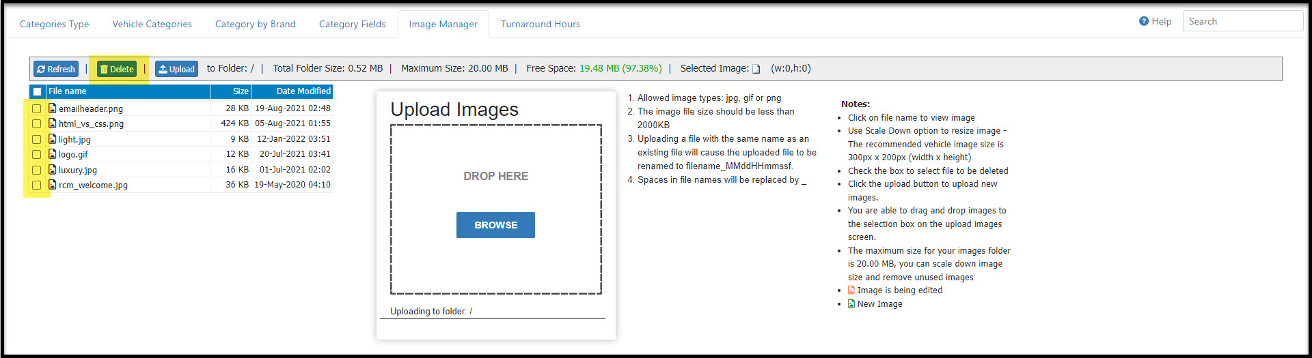Check the box for emailheader.png
1312x358 pixels.
tap(37, 108)
